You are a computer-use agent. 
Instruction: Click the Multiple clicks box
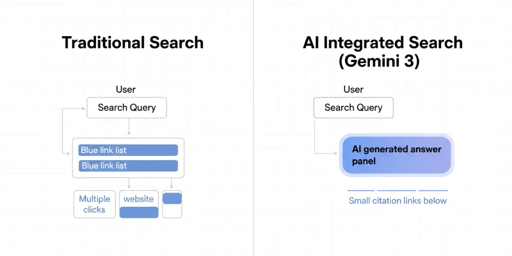click(95, 204)
